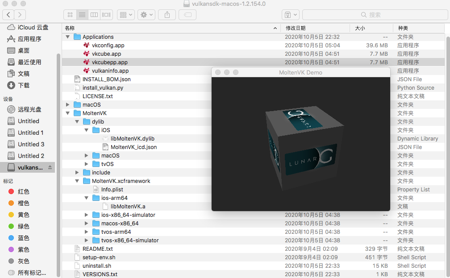Select VERSIONS.txt file

(100, 274)
